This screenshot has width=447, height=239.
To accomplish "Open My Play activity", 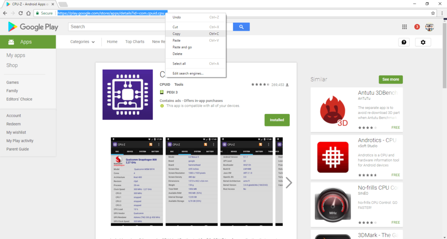I will click(x=20, y=141).
